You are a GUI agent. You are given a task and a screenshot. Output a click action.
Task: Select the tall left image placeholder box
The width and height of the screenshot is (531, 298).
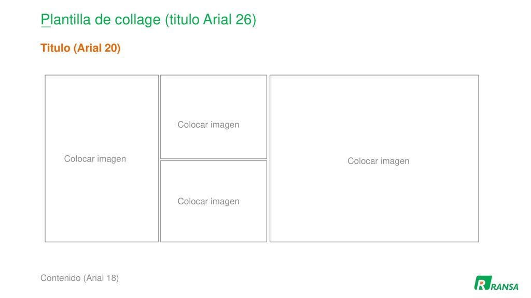[102, 158]
